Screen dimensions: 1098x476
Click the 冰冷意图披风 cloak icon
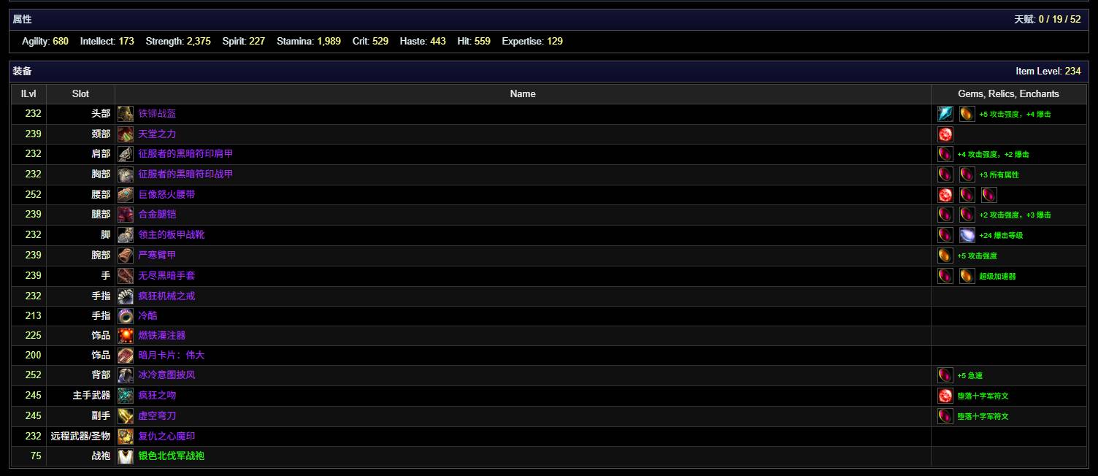126,375
